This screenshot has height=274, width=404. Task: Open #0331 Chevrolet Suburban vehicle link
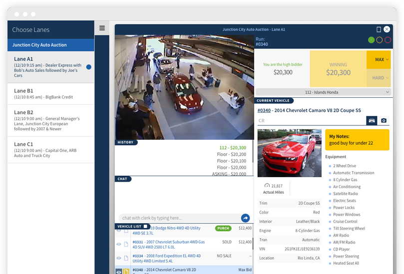[168, 245]
